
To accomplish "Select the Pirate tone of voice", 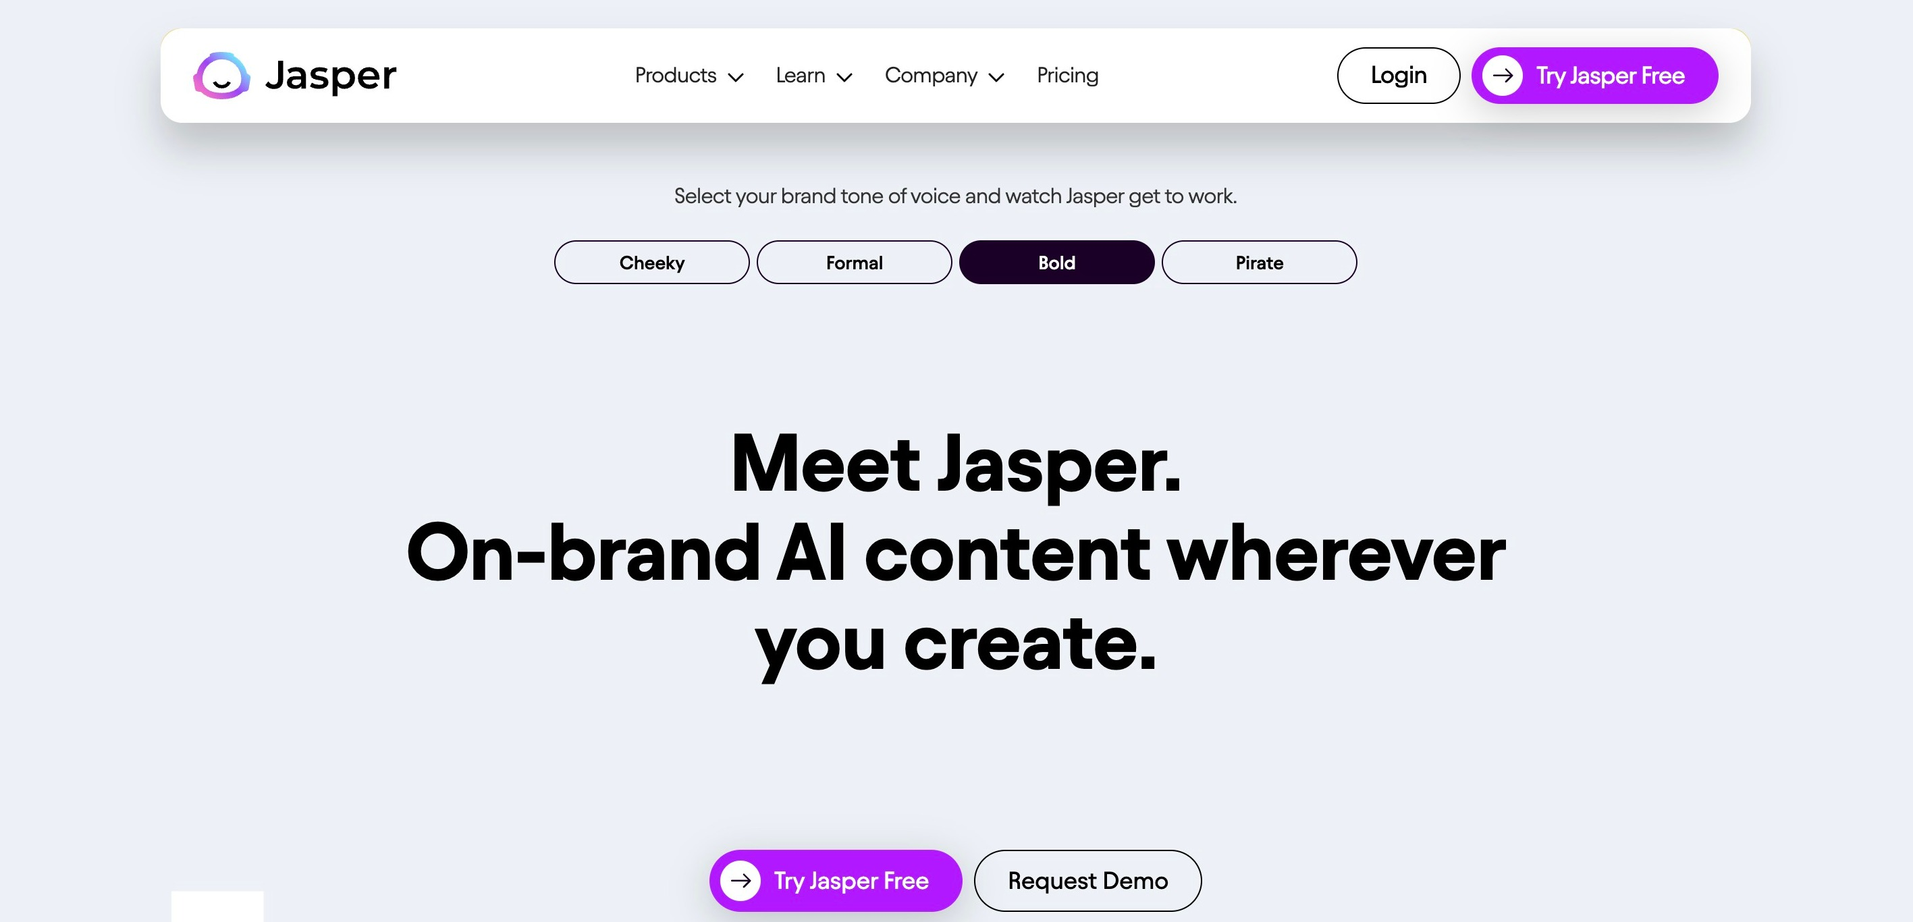I will (1259, 262).
